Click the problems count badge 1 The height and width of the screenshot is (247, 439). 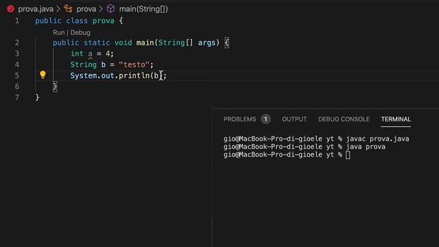click(x=265, y=119)
